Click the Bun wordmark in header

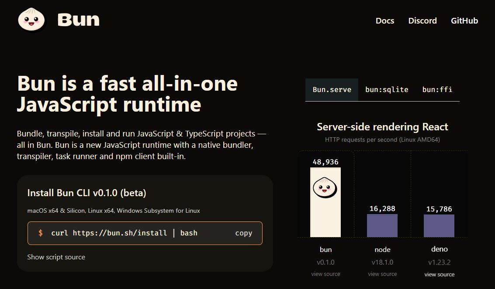coord(78,20)
